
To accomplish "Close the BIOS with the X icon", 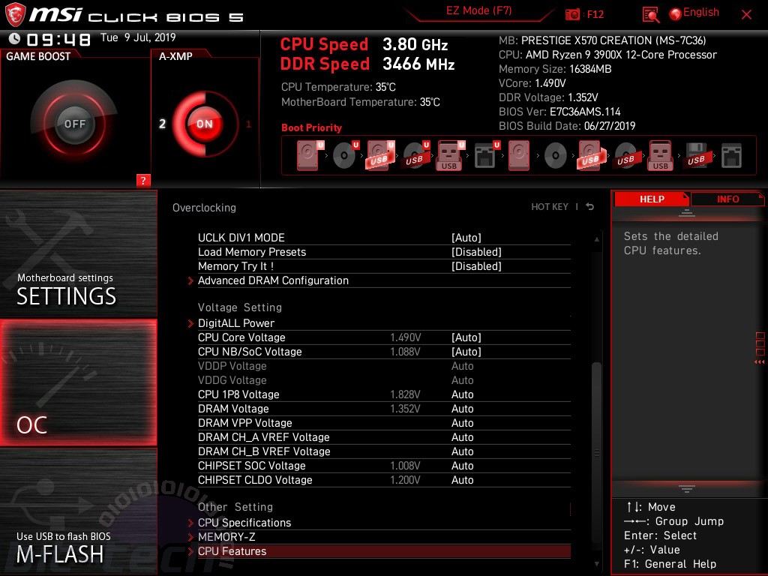I will 746,15.
